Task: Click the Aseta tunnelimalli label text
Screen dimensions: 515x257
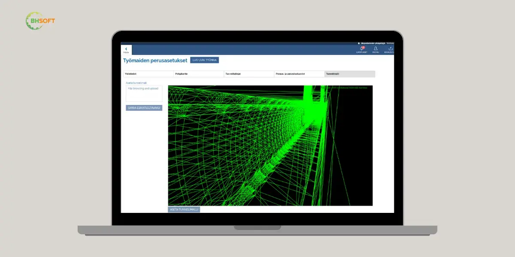Action: click(136, 83)
